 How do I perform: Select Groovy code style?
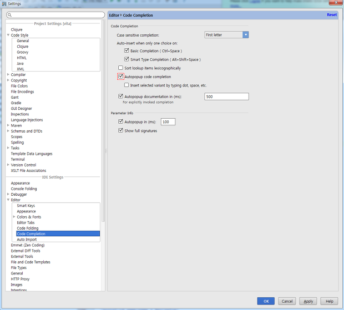(x=23, y=52)
